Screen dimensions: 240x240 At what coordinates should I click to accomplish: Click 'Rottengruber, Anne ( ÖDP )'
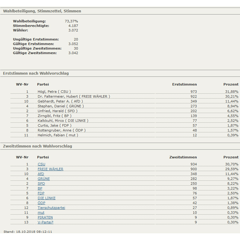pyautogui.click(x=62, y=130)
